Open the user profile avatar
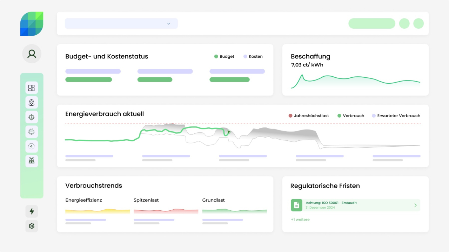Viewport: 449px width, 252px height. click(32, 54)
